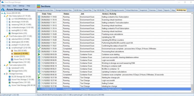Expand the deletingtest storage account
Viewport: 194px width, 96px height.
pyautogui.click(x=7, y=42)
